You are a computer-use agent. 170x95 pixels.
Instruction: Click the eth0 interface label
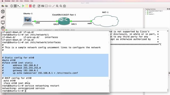click(38, 23)
